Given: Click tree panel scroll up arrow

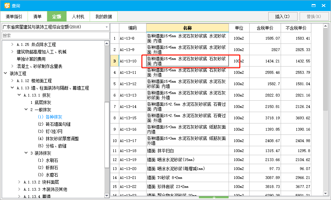Looking at the screenshot, I should 107,43.
